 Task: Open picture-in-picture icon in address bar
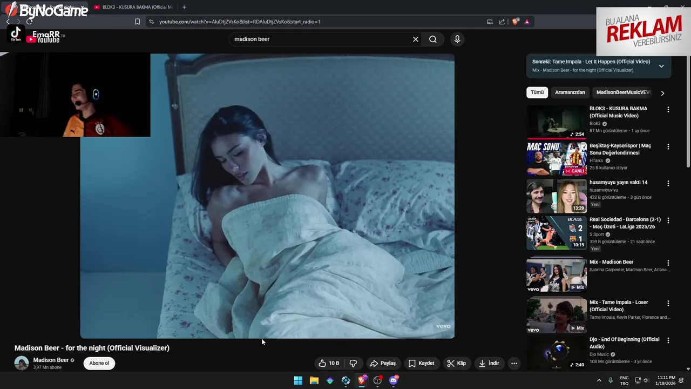pyautogui.click(x=490, y=22)
